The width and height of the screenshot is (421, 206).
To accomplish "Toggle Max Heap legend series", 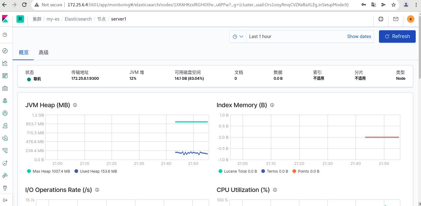I will 49,171.
